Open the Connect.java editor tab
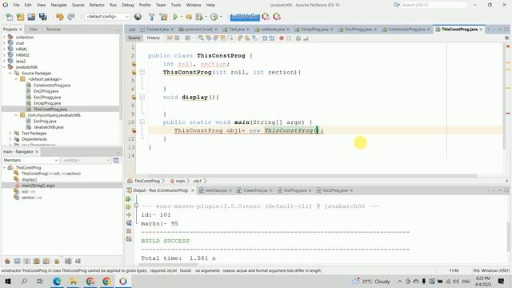Viewport: 512px width, 288px height. click(157, 30)
